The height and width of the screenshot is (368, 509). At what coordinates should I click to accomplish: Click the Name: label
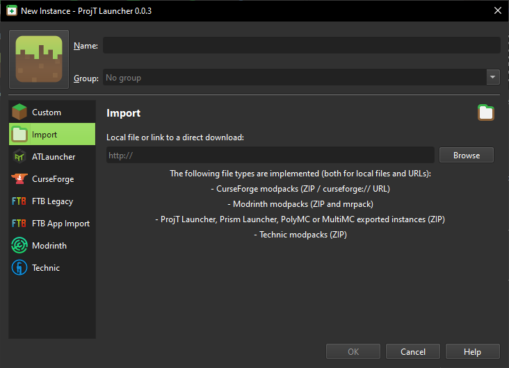coord(86,46)
